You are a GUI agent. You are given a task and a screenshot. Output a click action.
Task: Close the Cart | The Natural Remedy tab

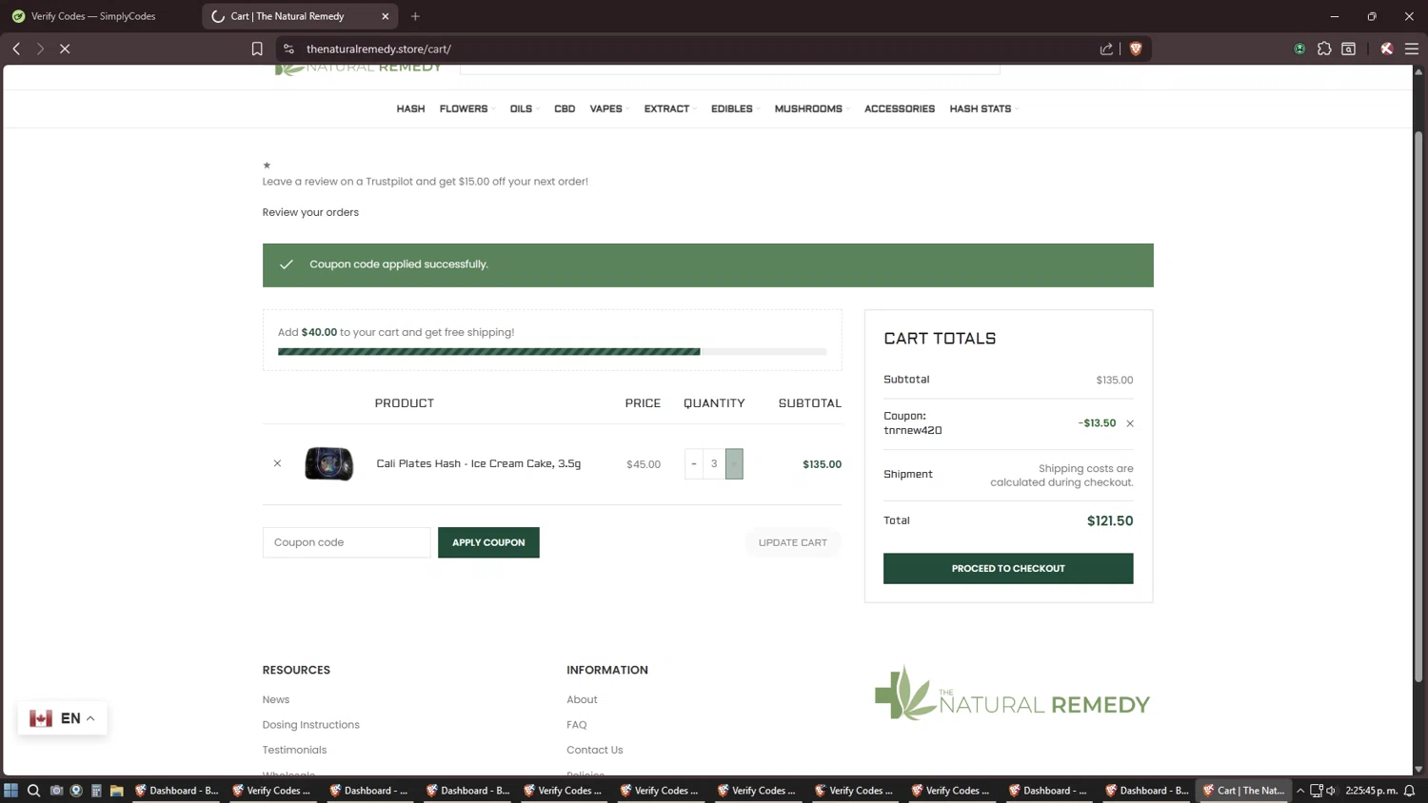[x=386, y=16]
